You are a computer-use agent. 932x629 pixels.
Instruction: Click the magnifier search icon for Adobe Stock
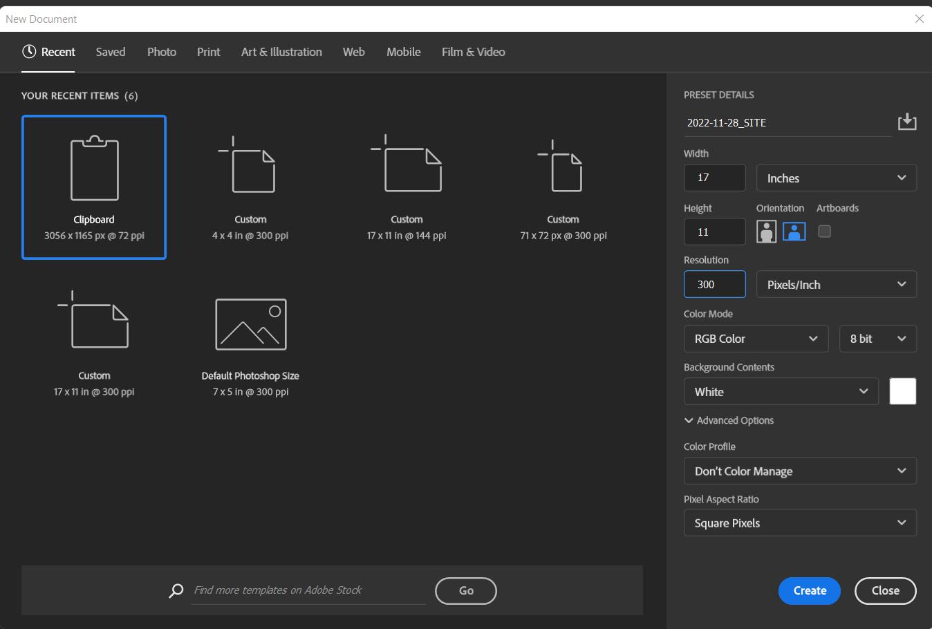176,591
